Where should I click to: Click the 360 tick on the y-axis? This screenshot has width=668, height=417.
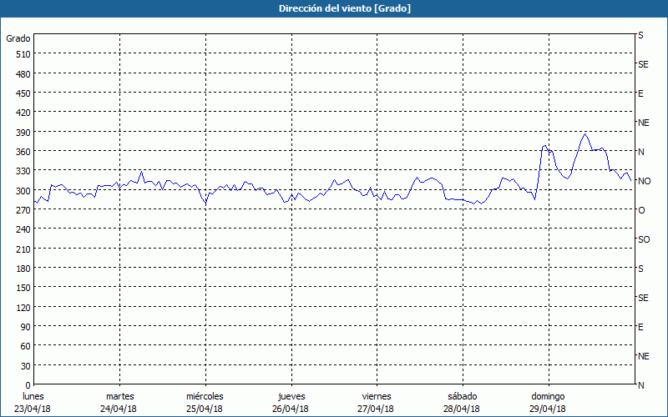(22, 151)
